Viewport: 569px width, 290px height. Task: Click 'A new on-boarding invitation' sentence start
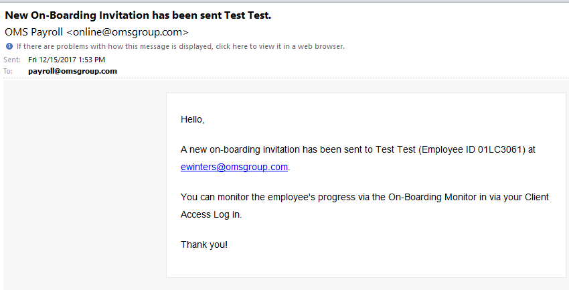[240, 149]
